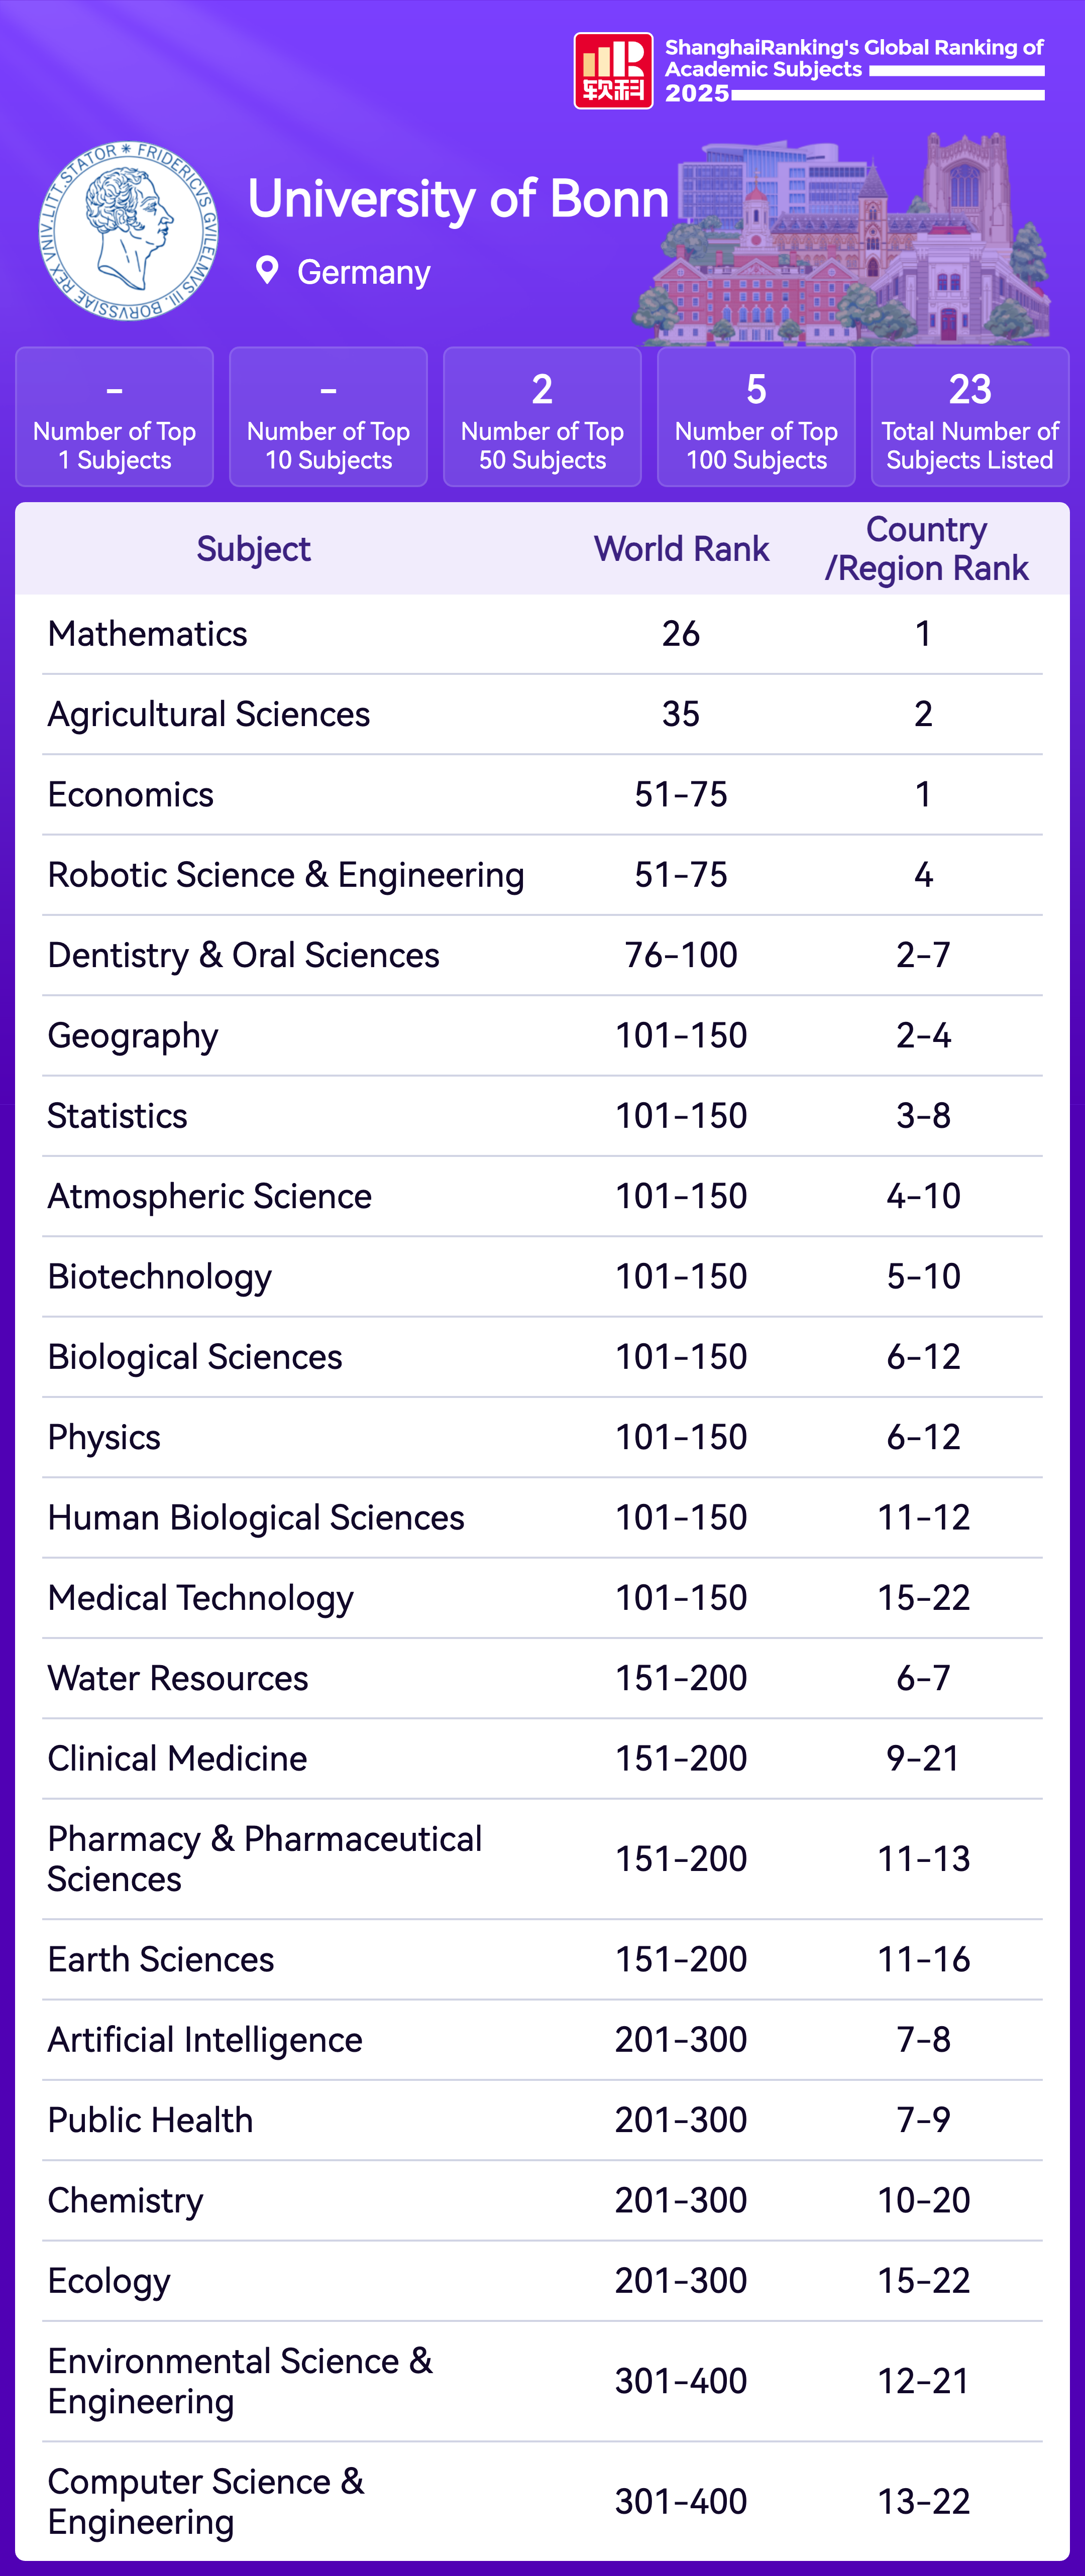Click the Top 10 Subjects stat card
The width and height of the screenshot is (1085, 2576).
pyautogui.click(x=328, y=417)
